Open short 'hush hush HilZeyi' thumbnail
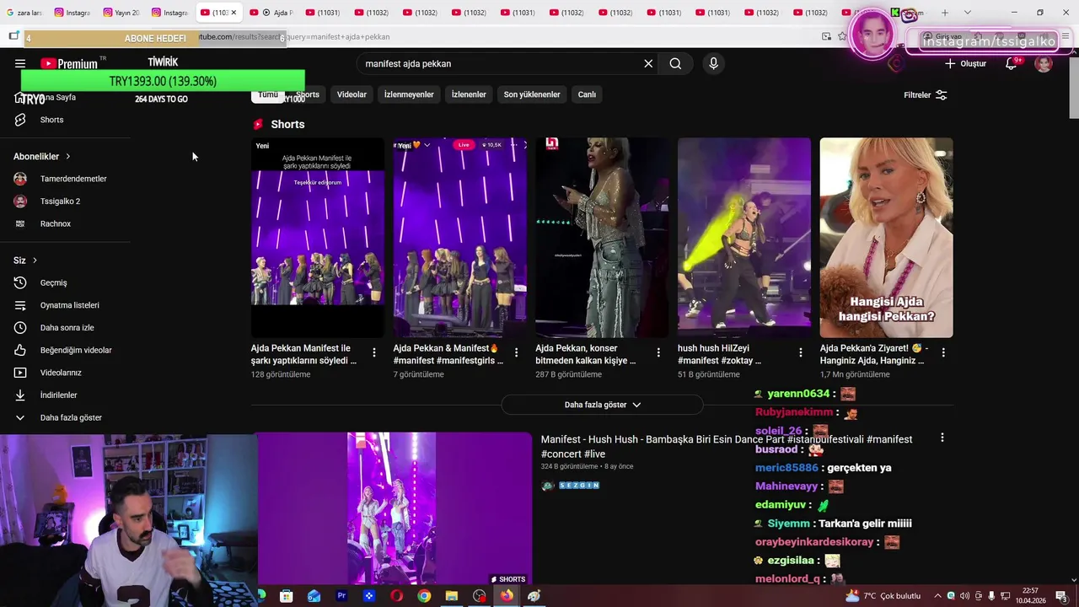Image resolution: width=1079 pixels, height=607 pixels. tap(744, 238)
